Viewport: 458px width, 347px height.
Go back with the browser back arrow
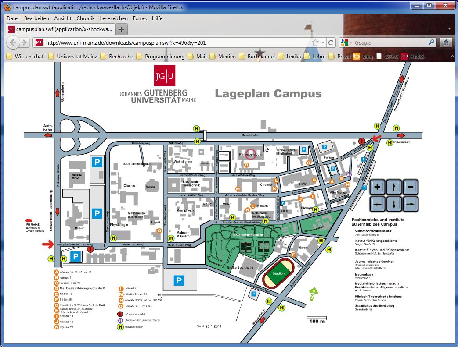(13, 42)
